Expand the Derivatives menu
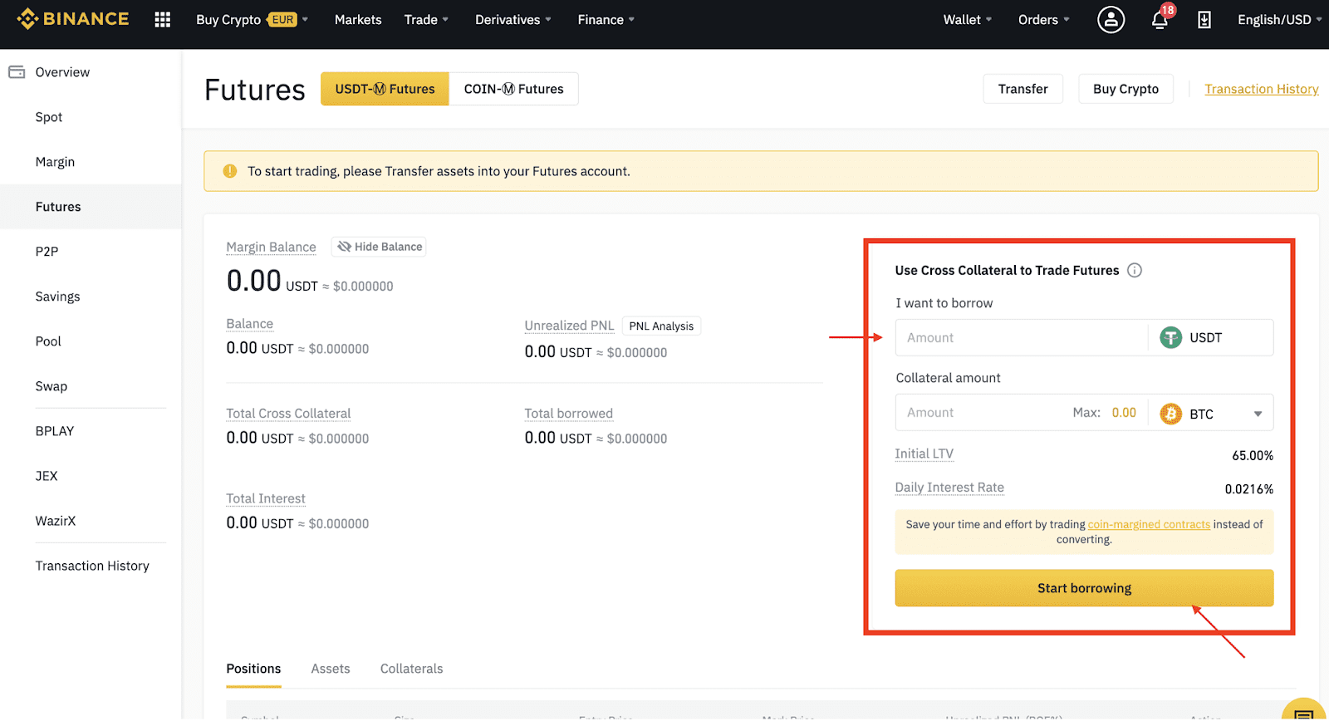Image resolution: width=1329 pixels, height=721 pixels. [512, 19]
